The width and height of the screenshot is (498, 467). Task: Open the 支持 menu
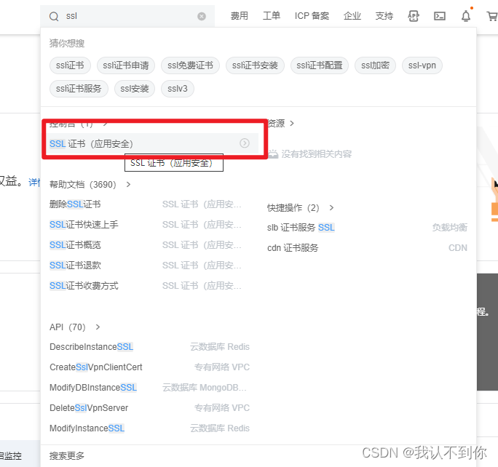pyautogui.click(x=384, y=16)
